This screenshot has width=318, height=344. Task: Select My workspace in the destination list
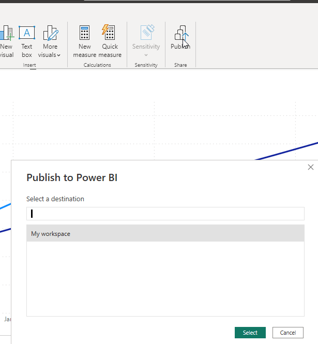click(x=165, y=233)
